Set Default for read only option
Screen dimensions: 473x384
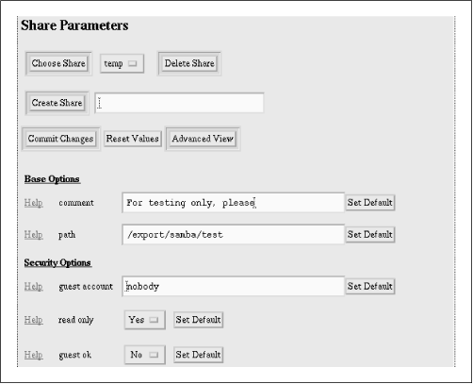coord(198,320)
